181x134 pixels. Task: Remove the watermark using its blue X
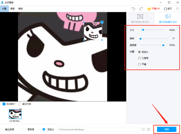[102, 22]
